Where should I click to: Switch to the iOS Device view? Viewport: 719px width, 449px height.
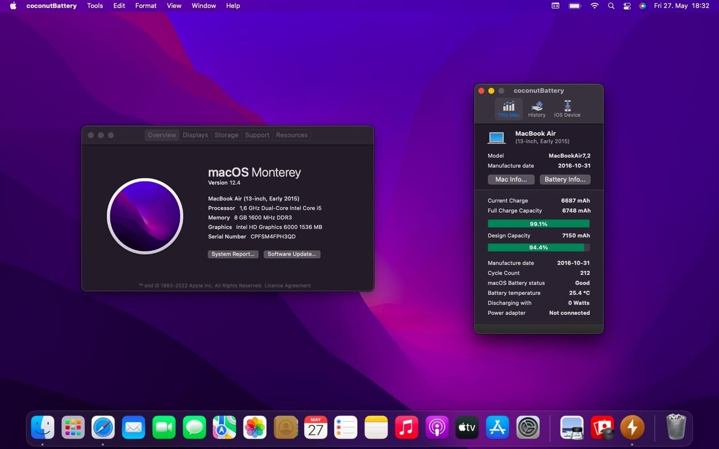coord(567,109)
